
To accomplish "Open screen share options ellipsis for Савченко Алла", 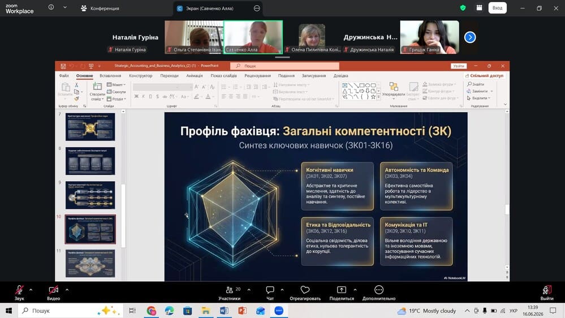I will [257, 8].
